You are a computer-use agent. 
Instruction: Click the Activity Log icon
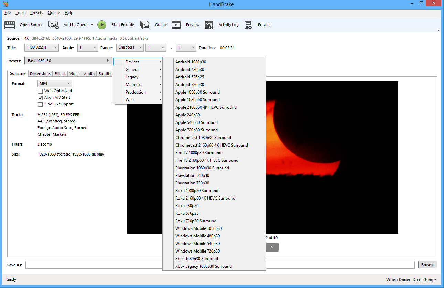[x=209, y=25]
